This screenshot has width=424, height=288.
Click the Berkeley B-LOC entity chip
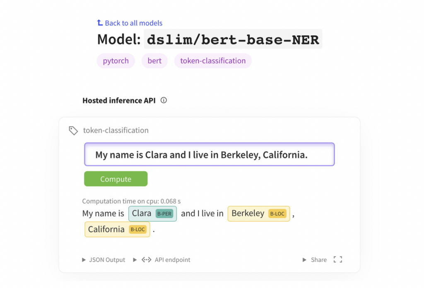coord(258,213)
